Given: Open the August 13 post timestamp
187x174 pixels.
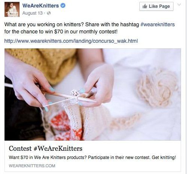Looking at the screenshot, I should click(32, 13).
